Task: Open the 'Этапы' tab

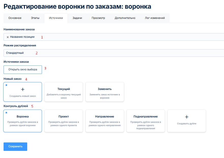Action: coord(35,18)
